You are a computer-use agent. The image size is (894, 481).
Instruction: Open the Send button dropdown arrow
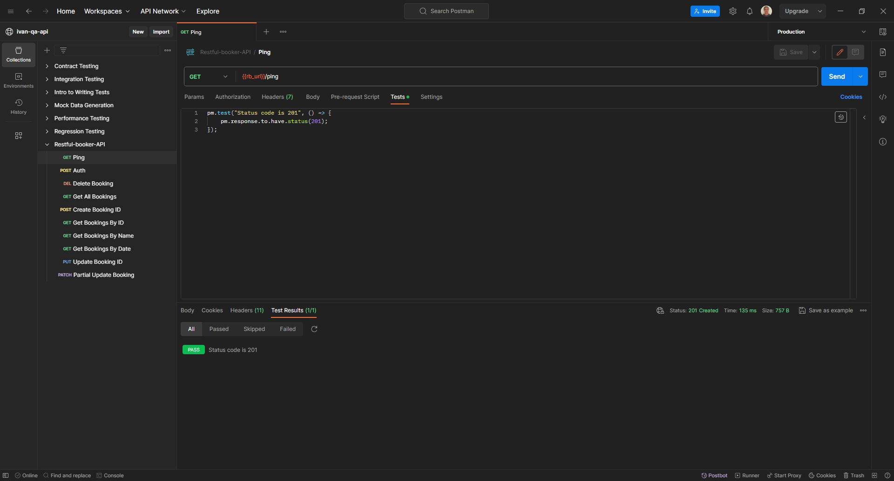point(860,76)
